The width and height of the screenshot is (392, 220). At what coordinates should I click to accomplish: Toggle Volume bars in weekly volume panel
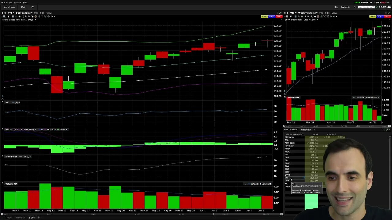click(x=379, y=97)
